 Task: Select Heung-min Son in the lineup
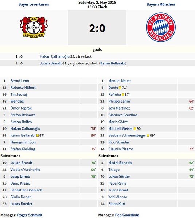[23, 142]
